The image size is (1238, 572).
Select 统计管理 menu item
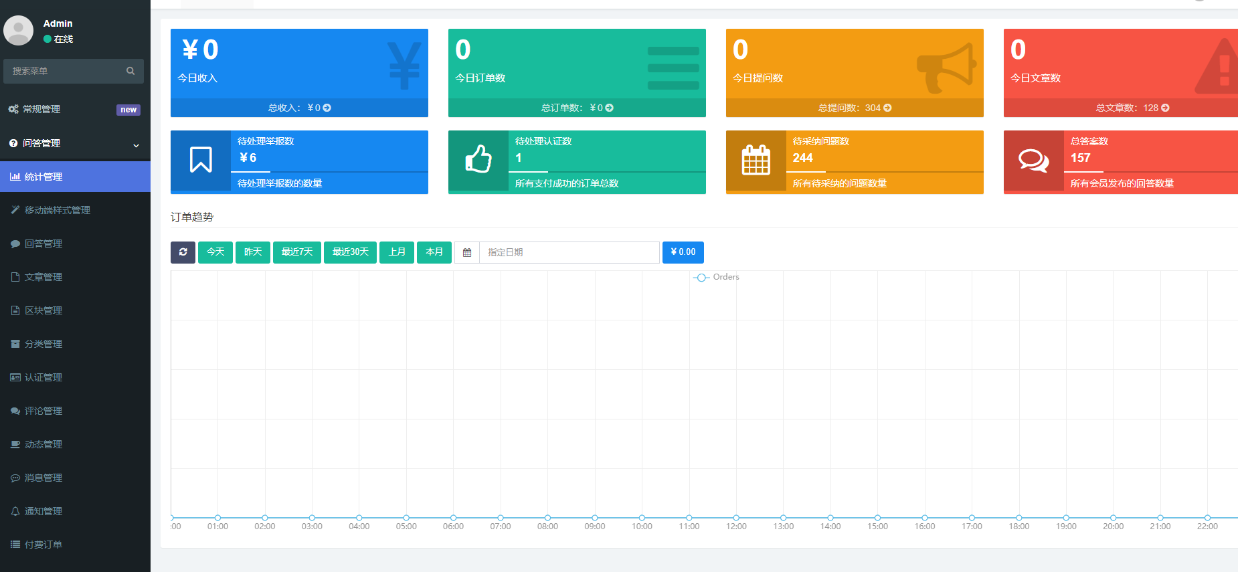tap(75, 177)
